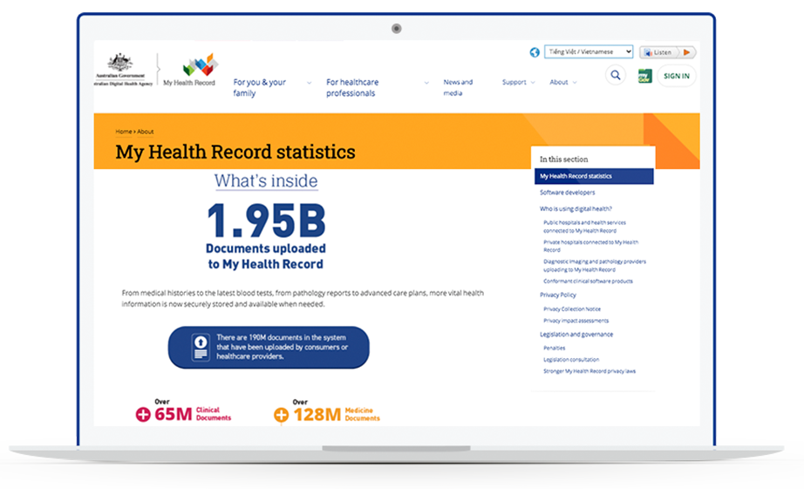Expand the For you & your family chevron
Screen dimensions: 804x489
click(x=309, y=83)
